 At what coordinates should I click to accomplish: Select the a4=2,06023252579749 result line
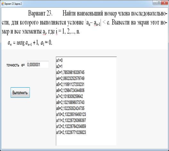(x=70, y=79)
